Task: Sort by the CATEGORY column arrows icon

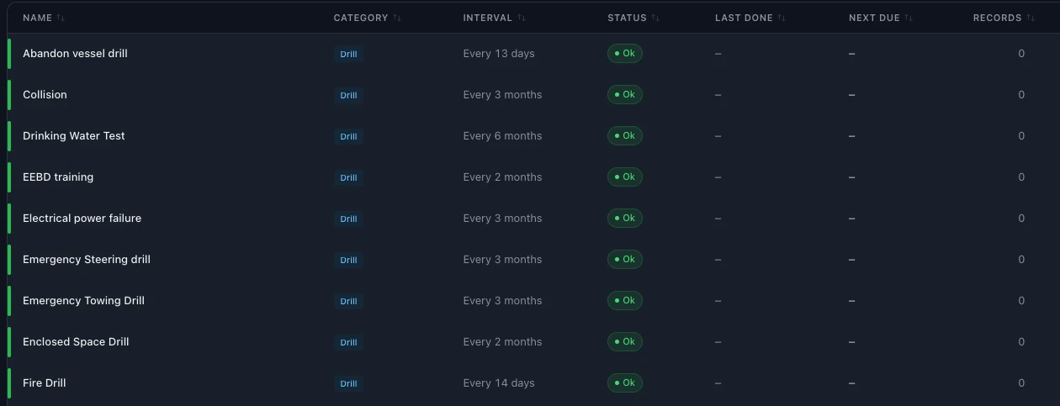Action: pos(397,18)
